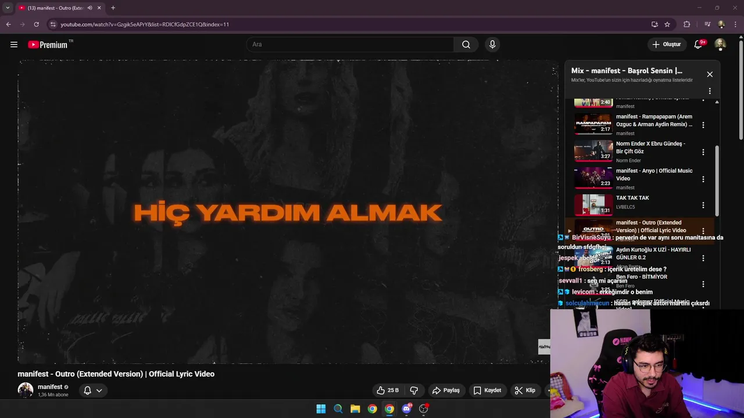Open the tab search dropdown arrow
This screenshot has width=744, height=418.
click(x=8, y=8)
